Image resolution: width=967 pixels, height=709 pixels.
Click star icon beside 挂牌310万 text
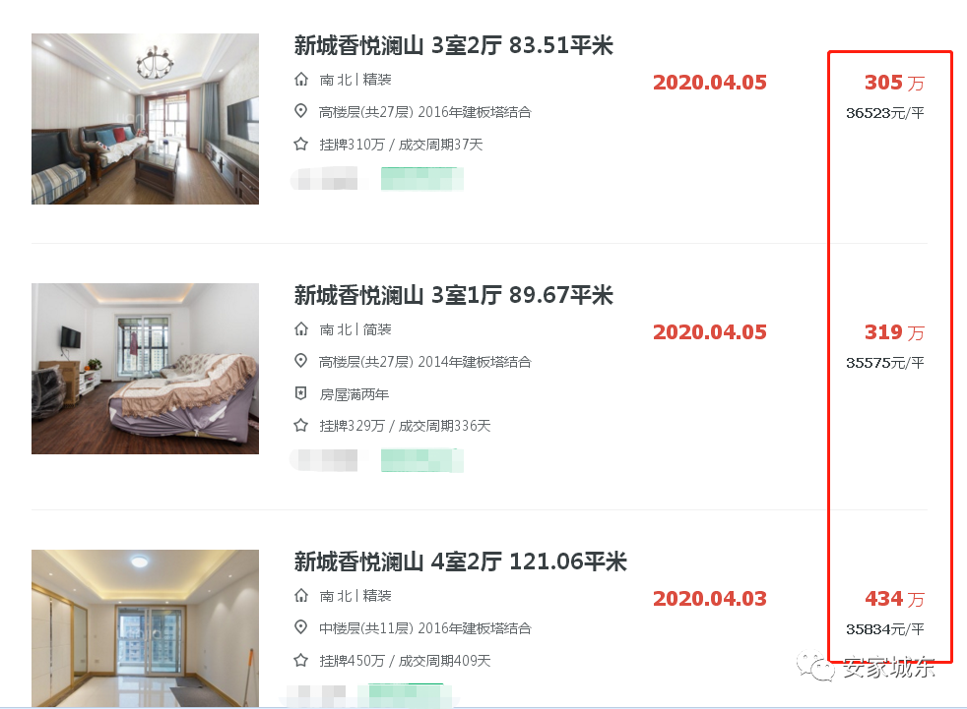point(301,145)
